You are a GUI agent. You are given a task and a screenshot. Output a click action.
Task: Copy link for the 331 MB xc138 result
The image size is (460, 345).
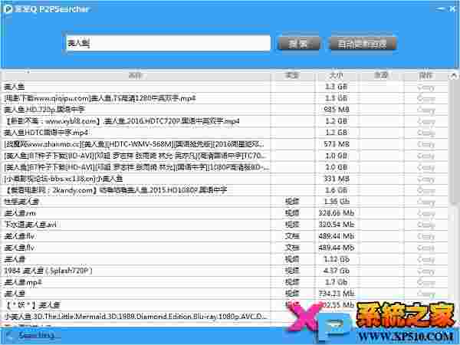[x=426, y=179]
